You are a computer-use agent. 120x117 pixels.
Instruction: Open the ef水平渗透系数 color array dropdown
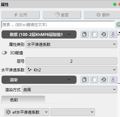point(27,112)
